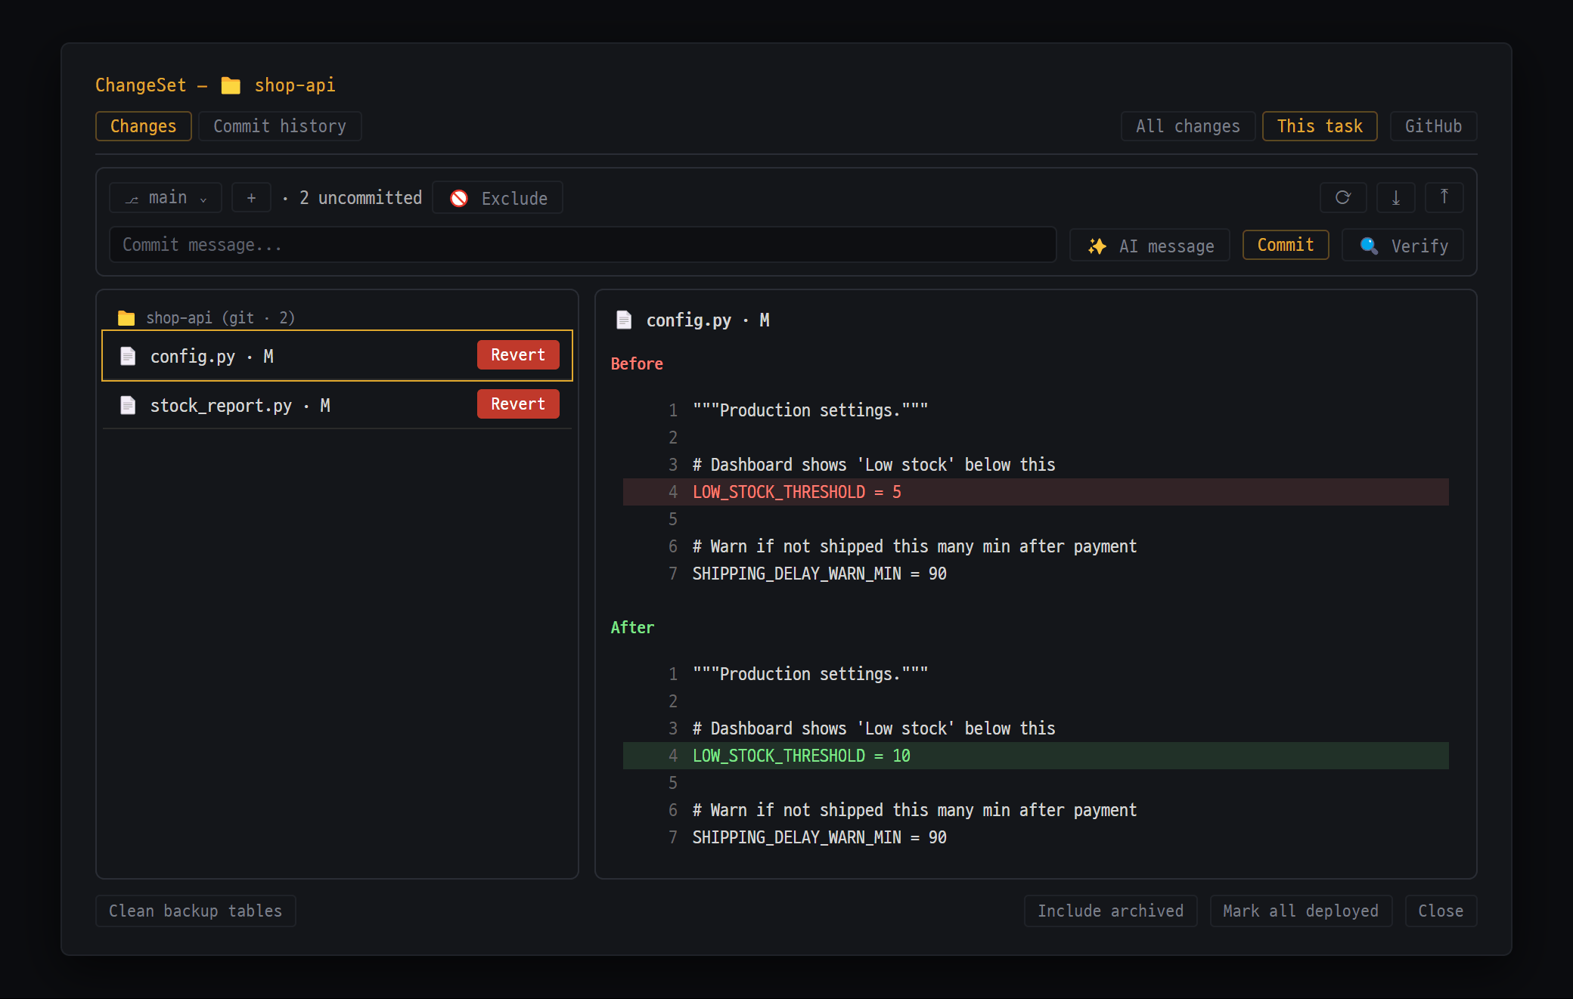Click the Verify button
Viewport: 1573px width, 999px height.
(x=1403, y=246)
